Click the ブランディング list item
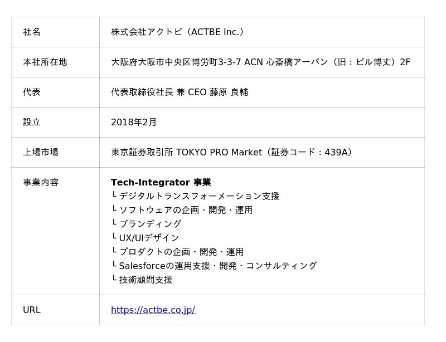Image resolution: width=446 pixels, height=342 pixels. pos(150,224)
